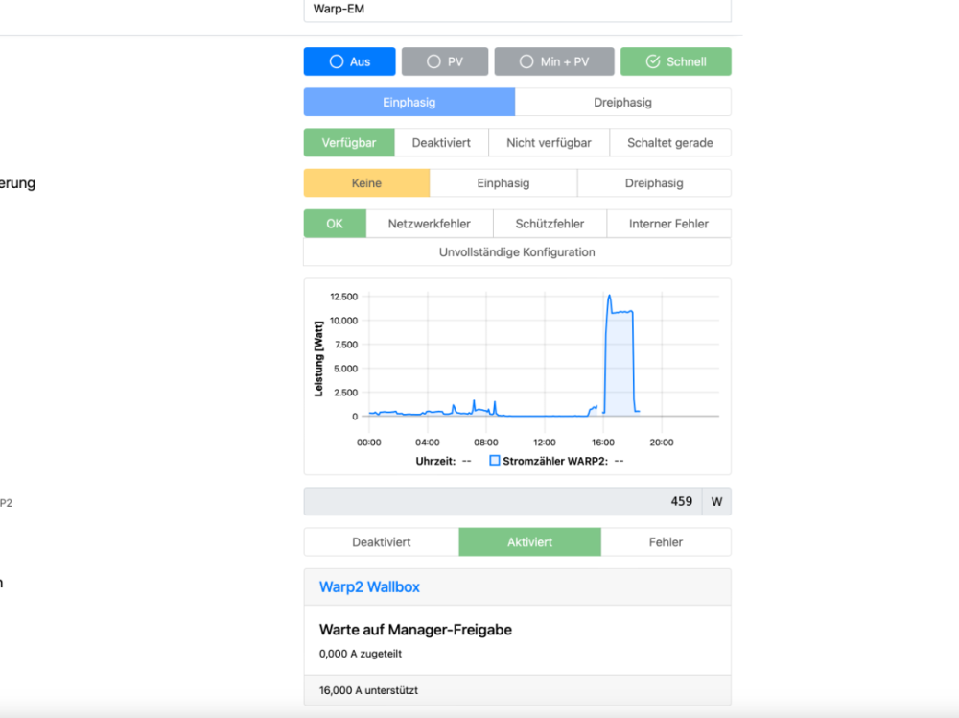Click the Unvollständige Konfiguration status

tap(517, 252)
